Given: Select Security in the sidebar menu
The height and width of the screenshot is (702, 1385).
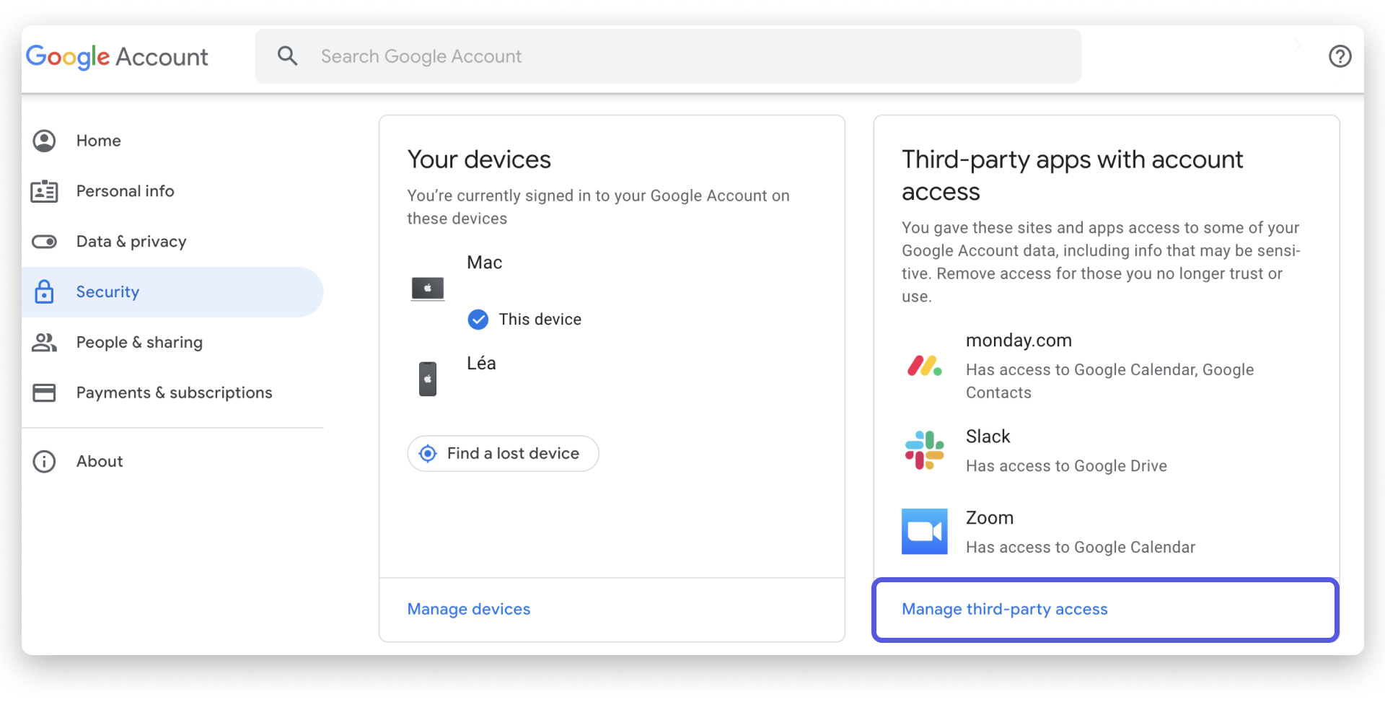Looking at the screenshot, I should pos(107,291).
